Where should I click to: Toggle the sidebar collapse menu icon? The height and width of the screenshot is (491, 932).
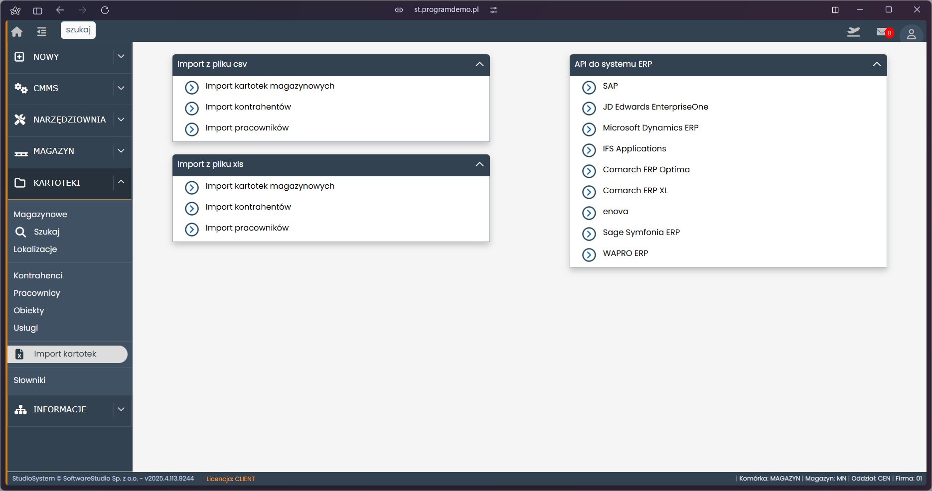41,32
